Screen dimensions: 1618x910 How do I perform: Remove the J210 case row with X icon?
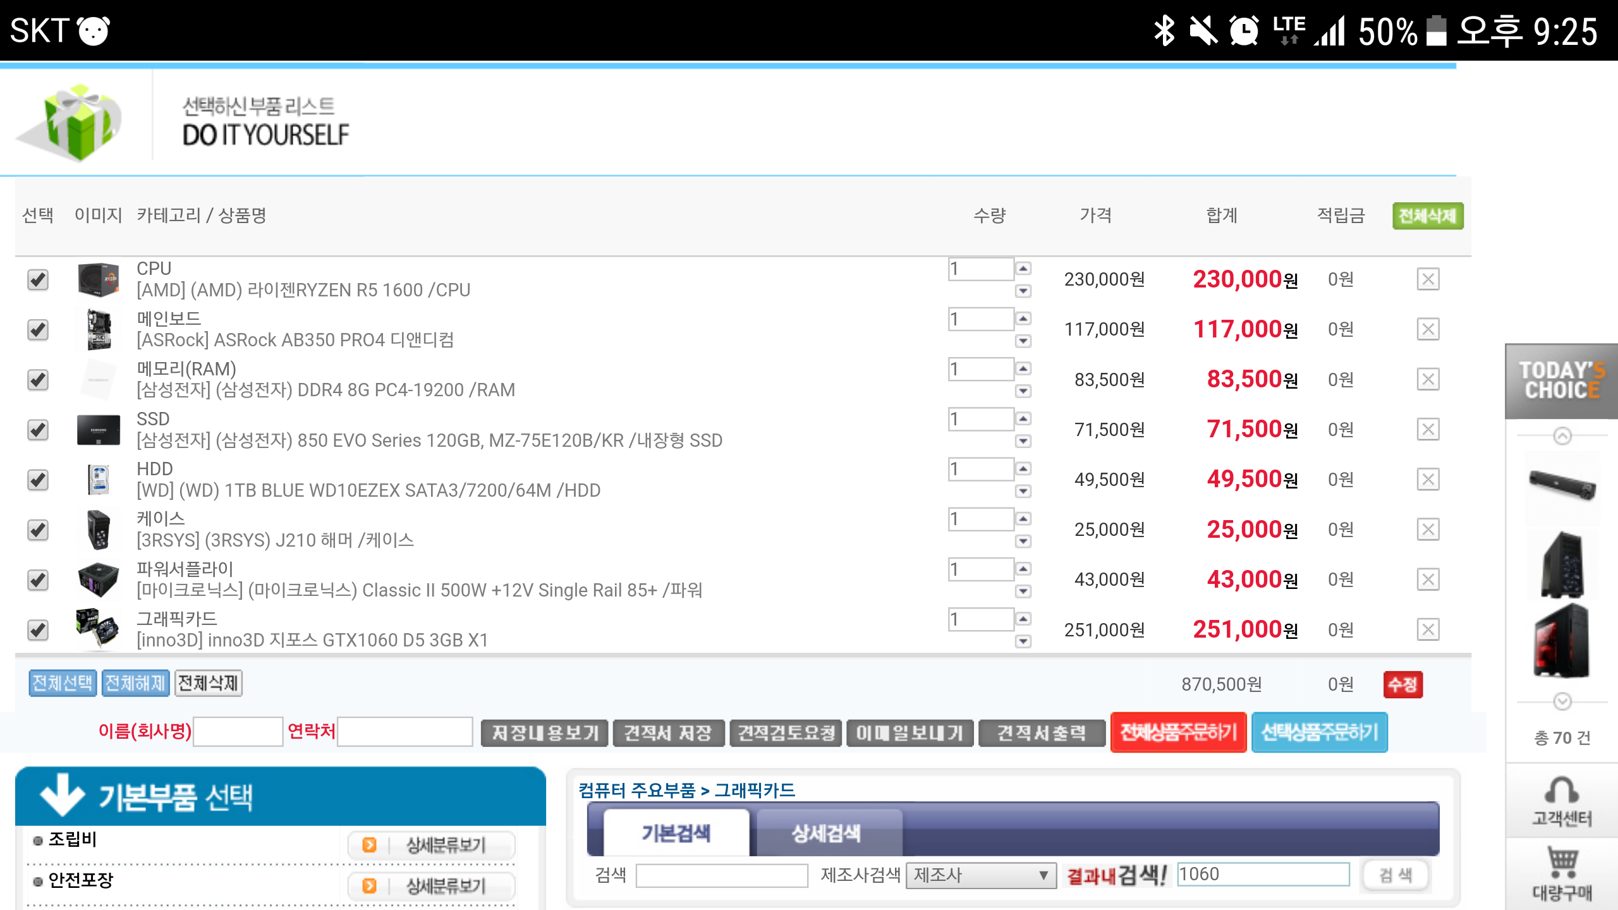coord(1428,529)
